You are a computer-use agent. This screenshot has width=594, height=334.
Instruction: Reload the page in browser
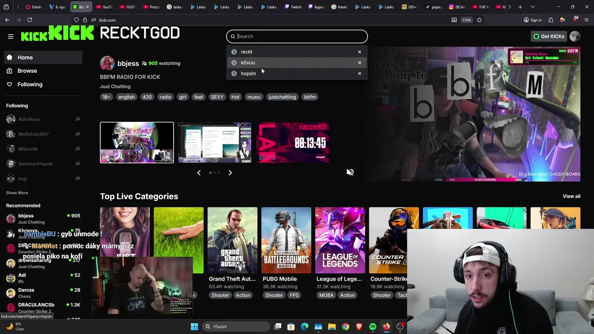click(x=30, y=20)
